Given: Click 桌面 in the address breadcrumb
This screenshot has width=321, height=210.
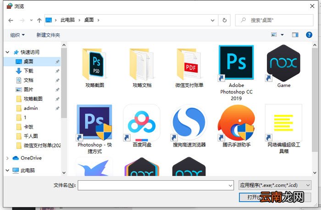Looking at the screenshot, I should (x=89, y=20).
